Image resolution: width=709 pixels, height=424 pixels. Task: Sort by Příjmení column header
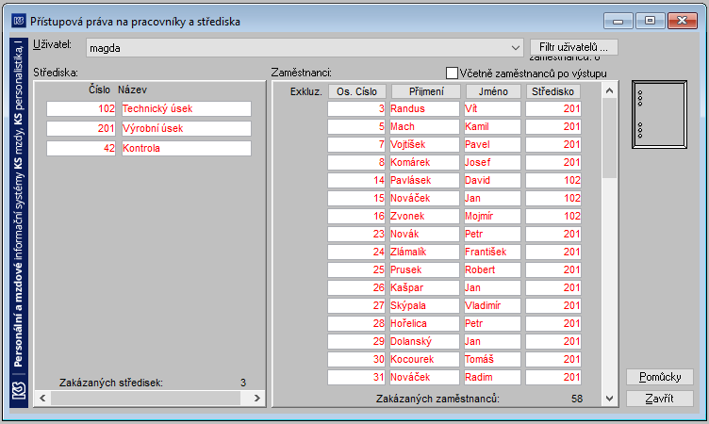click(x=426, y=91)
